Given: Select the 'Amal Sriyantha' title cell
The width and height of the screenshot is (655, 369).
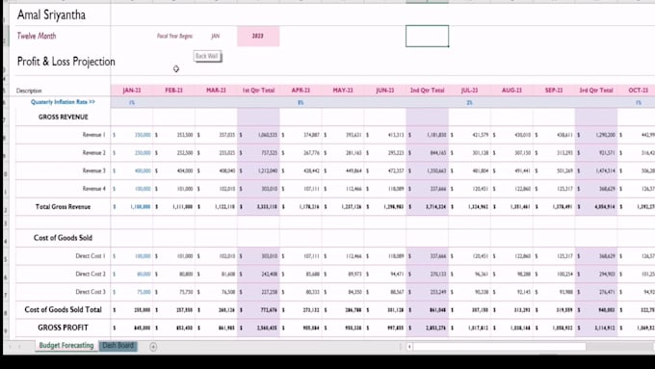Looking at the screenshot, I should 51,15.
